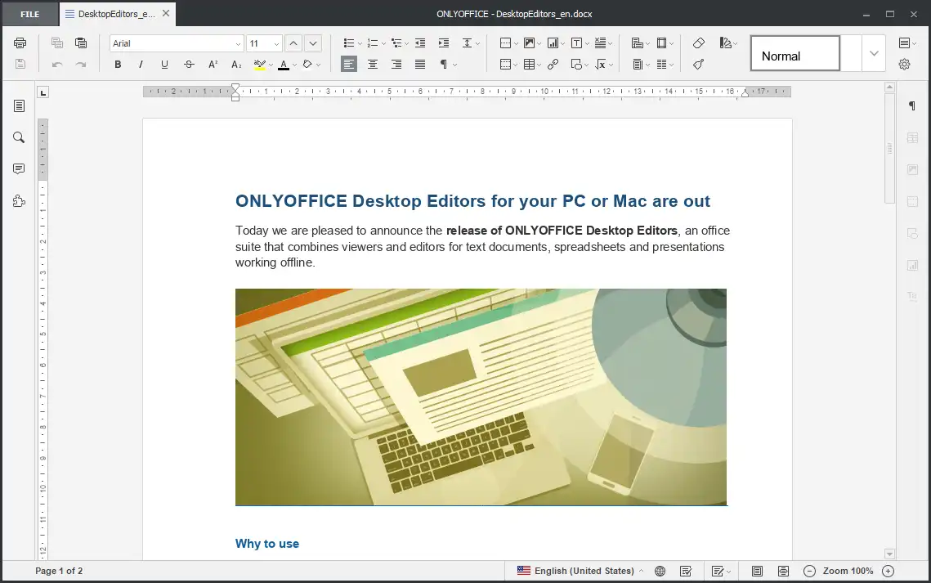Align paragraph to the left
The width and height of the screenshot is (931, 583).
(349, 64)
